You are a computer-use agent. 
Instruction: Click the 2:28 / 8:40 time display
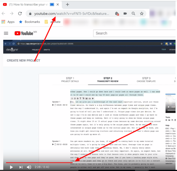(42, 167)
